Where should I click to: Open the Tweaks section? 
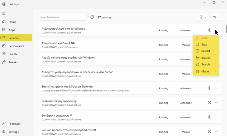[x=13, y=62]
